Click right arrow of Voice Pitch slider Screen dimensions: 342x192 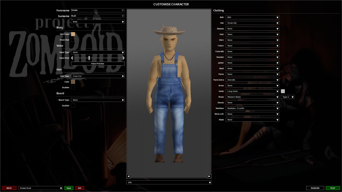click(123, 58)
